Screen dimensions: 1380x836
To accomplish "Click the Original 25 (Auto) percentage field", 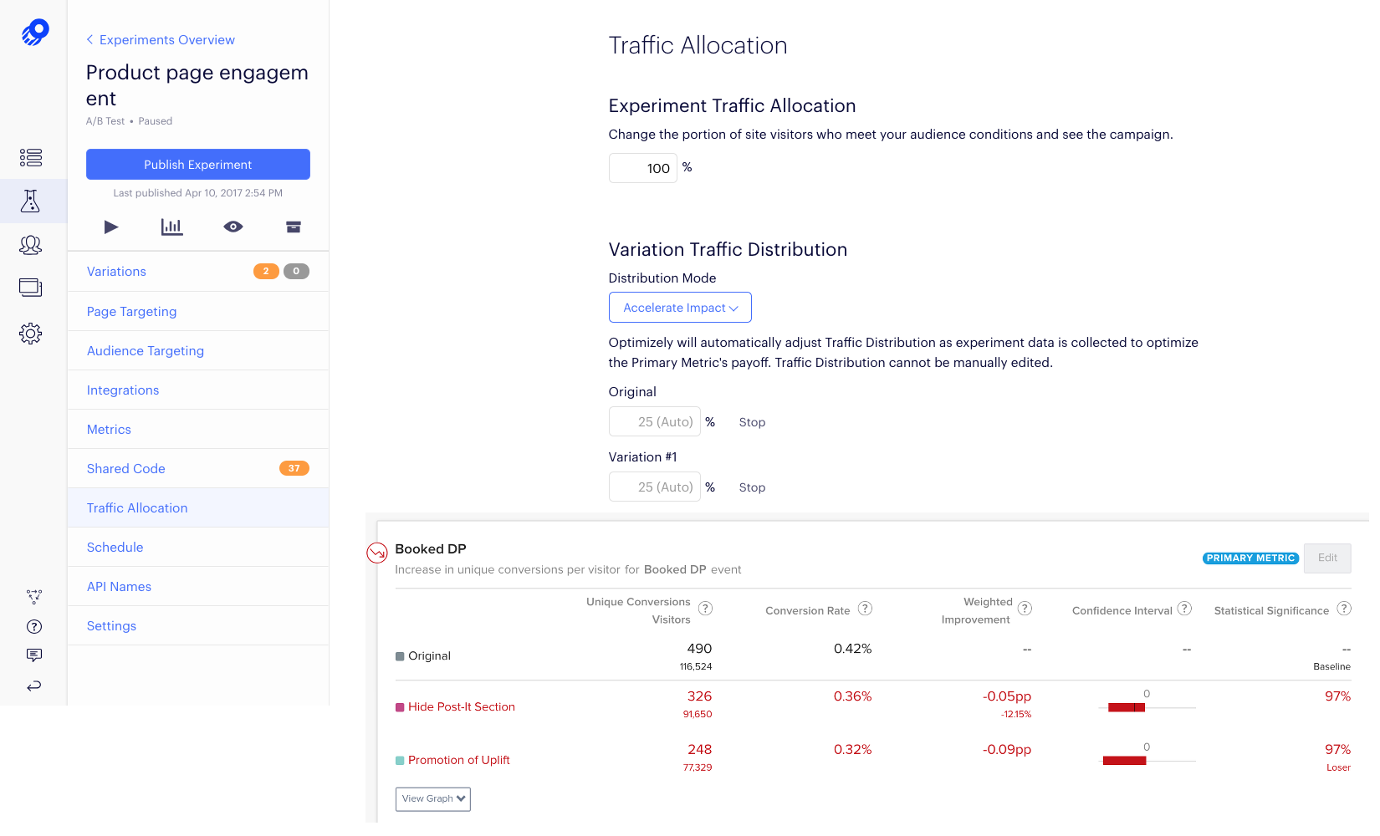I will [x=655, y=422].
